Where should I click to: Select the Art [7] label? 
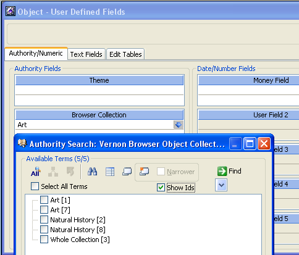(61, 210)
